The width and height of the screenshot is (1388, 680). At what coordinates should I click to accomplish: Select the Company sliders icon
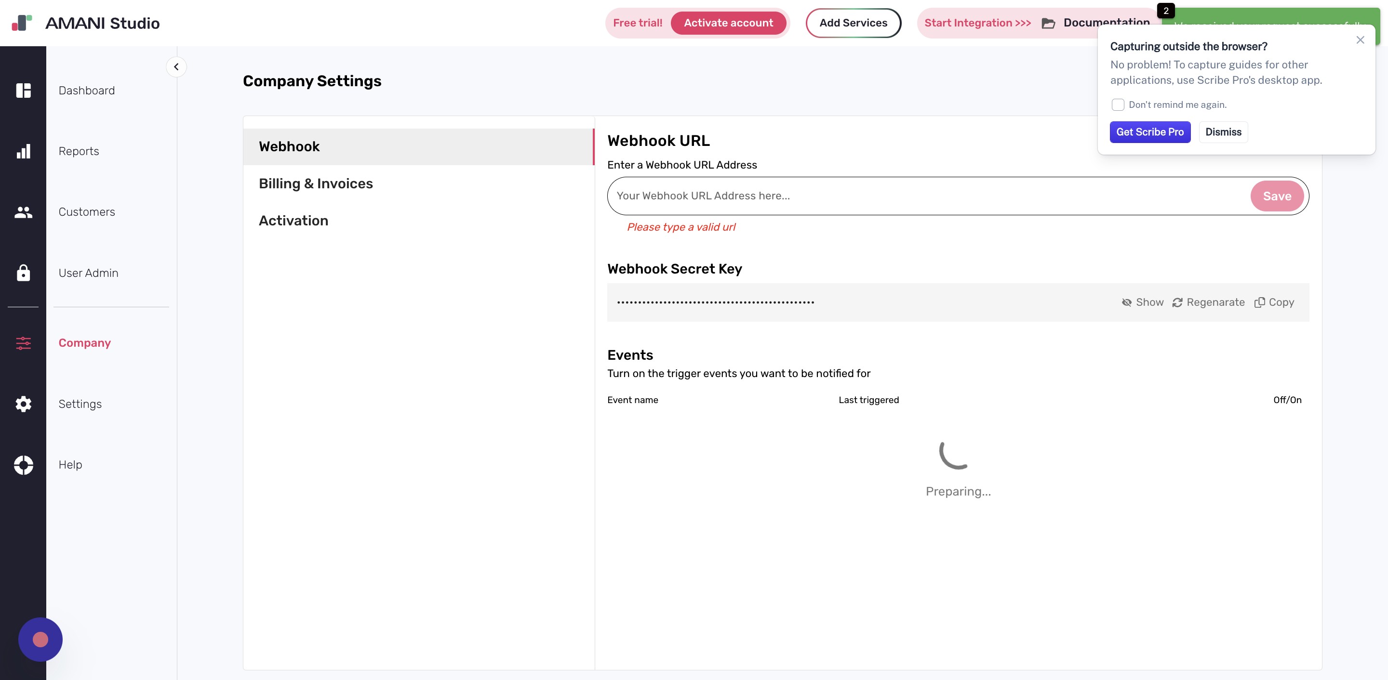pos(24,343)
